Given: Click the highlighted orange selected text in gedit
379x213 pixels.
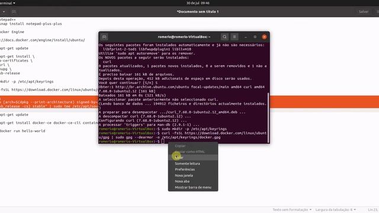Looking at the screenshot, I should (x=49, y=102).
